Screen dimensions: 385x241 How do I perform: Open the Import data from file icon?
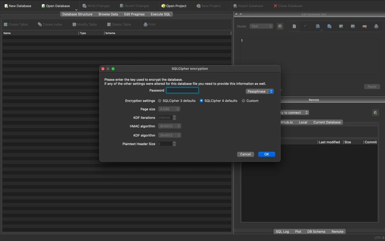click(x=317, y=26)
